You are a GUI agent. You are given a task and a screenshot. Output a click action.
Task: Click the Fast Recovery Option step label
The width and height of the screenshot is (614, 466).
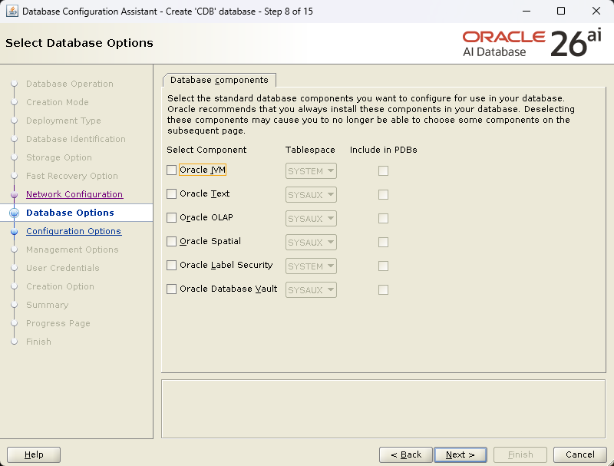pos(71,176)
